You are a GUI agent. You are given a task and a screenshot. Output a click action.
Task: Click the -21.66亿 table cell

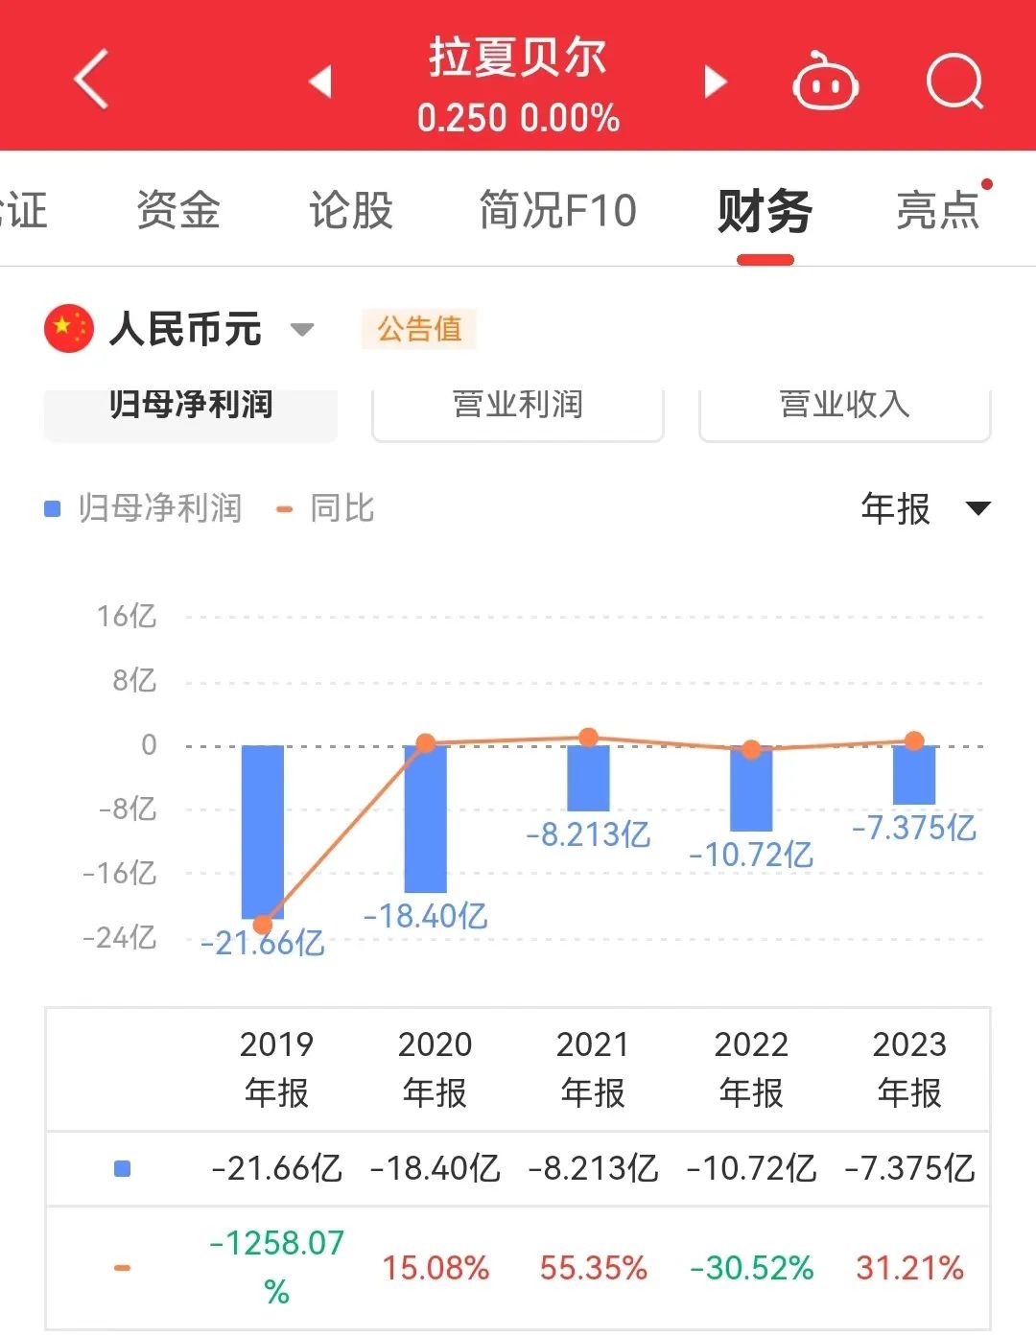(x=277, y=1168)
